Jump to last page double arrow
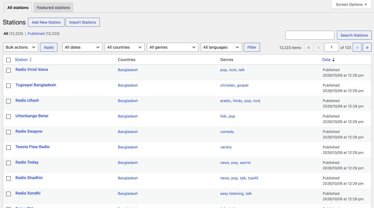Screen dimensions: 374x208 [367, 48]
